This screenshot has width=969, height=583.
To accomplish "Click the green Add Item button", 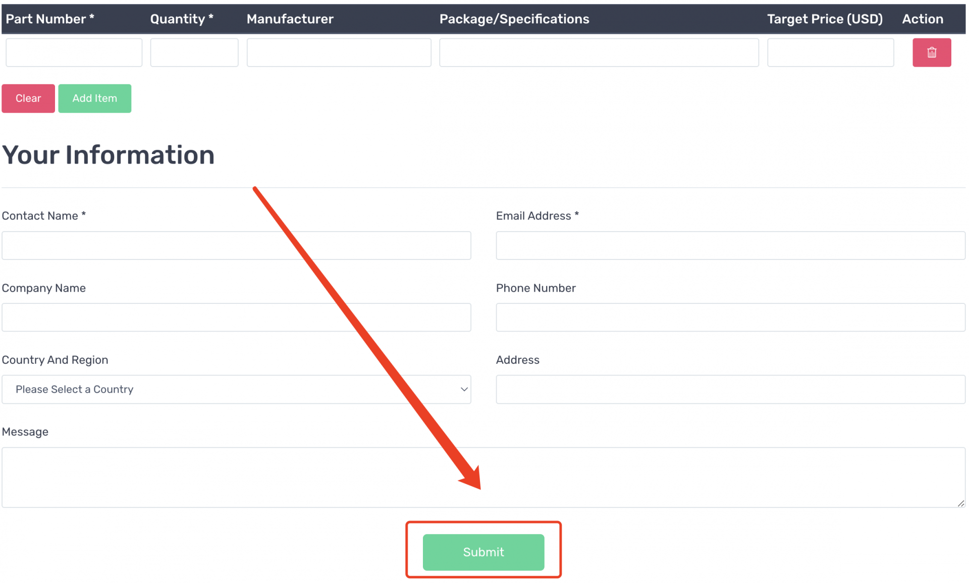I will coord(94,98).
